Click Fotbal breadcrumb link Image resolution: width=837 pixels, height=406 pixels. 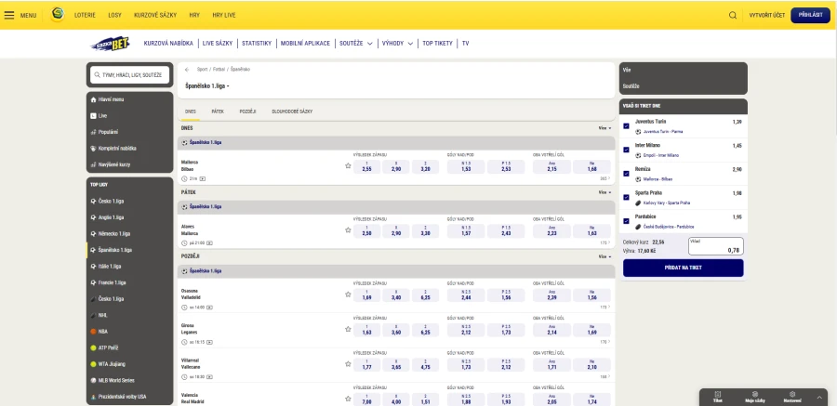(x=219, y=70)
